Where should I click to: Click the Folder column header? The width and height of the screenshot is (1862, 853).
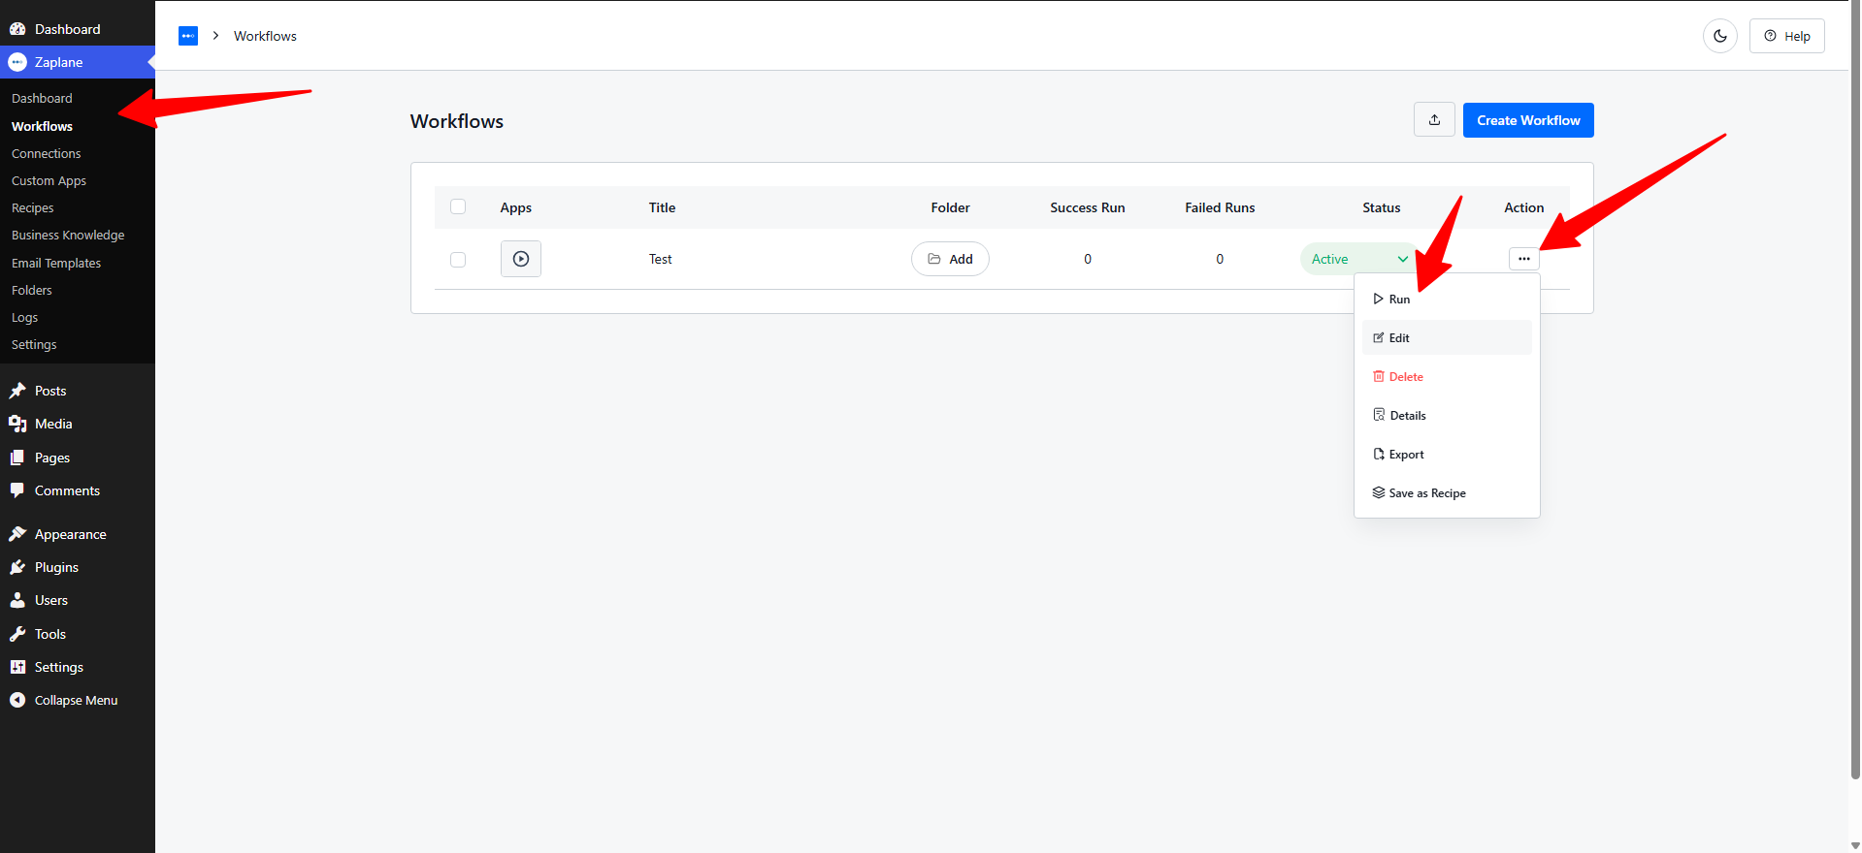click(x=950, y=207)
